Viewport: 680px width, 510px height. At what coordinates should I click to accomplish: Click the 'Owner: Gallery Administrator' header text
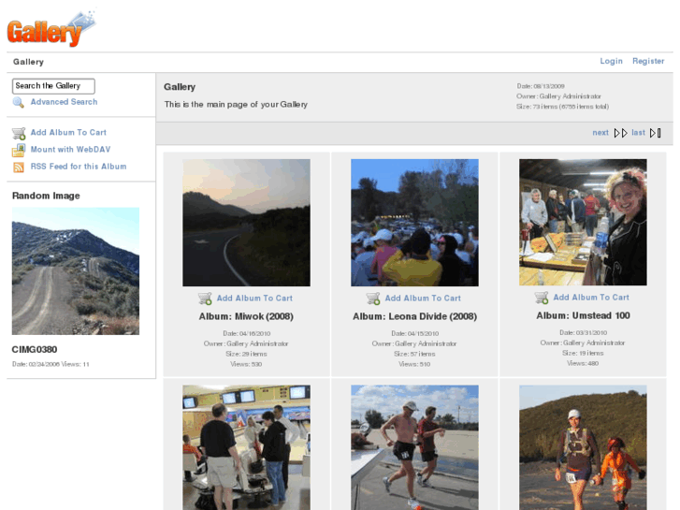click(x=558, y=96)
